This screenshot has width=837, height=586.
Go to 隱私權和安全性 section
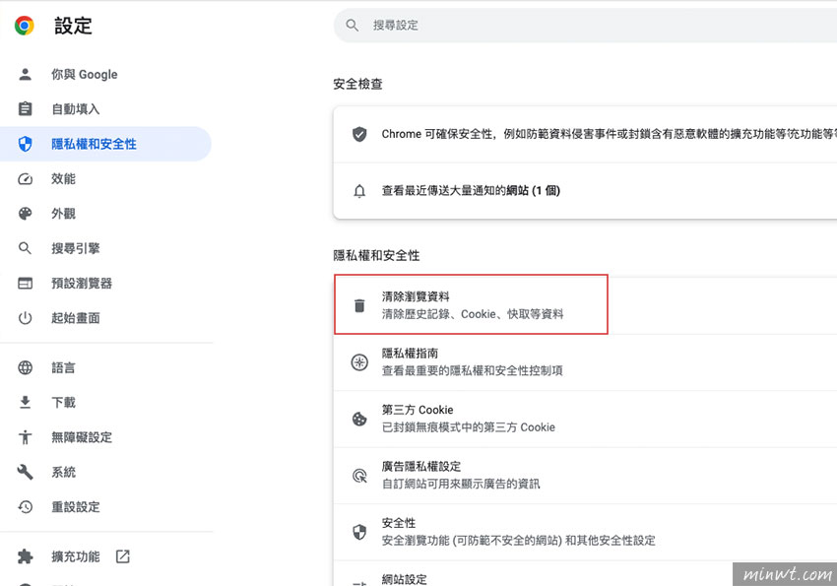click(94, 144)
